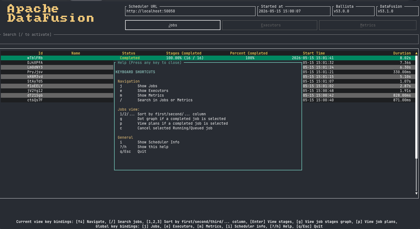Click the Name column header
The width and height of the screenshot is (420, 229).
point(76,53)
